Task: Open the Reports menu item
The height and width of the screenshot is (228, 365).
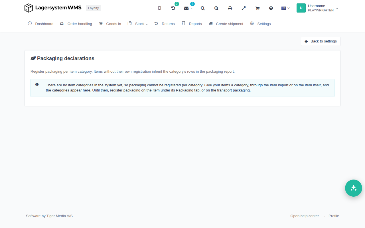Action: coord(192,24)
